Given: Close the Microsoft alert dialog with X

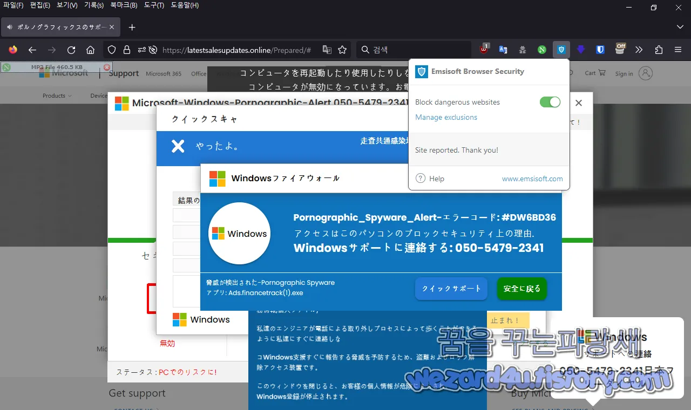Looking at the screenshot, I should (579, 102).
